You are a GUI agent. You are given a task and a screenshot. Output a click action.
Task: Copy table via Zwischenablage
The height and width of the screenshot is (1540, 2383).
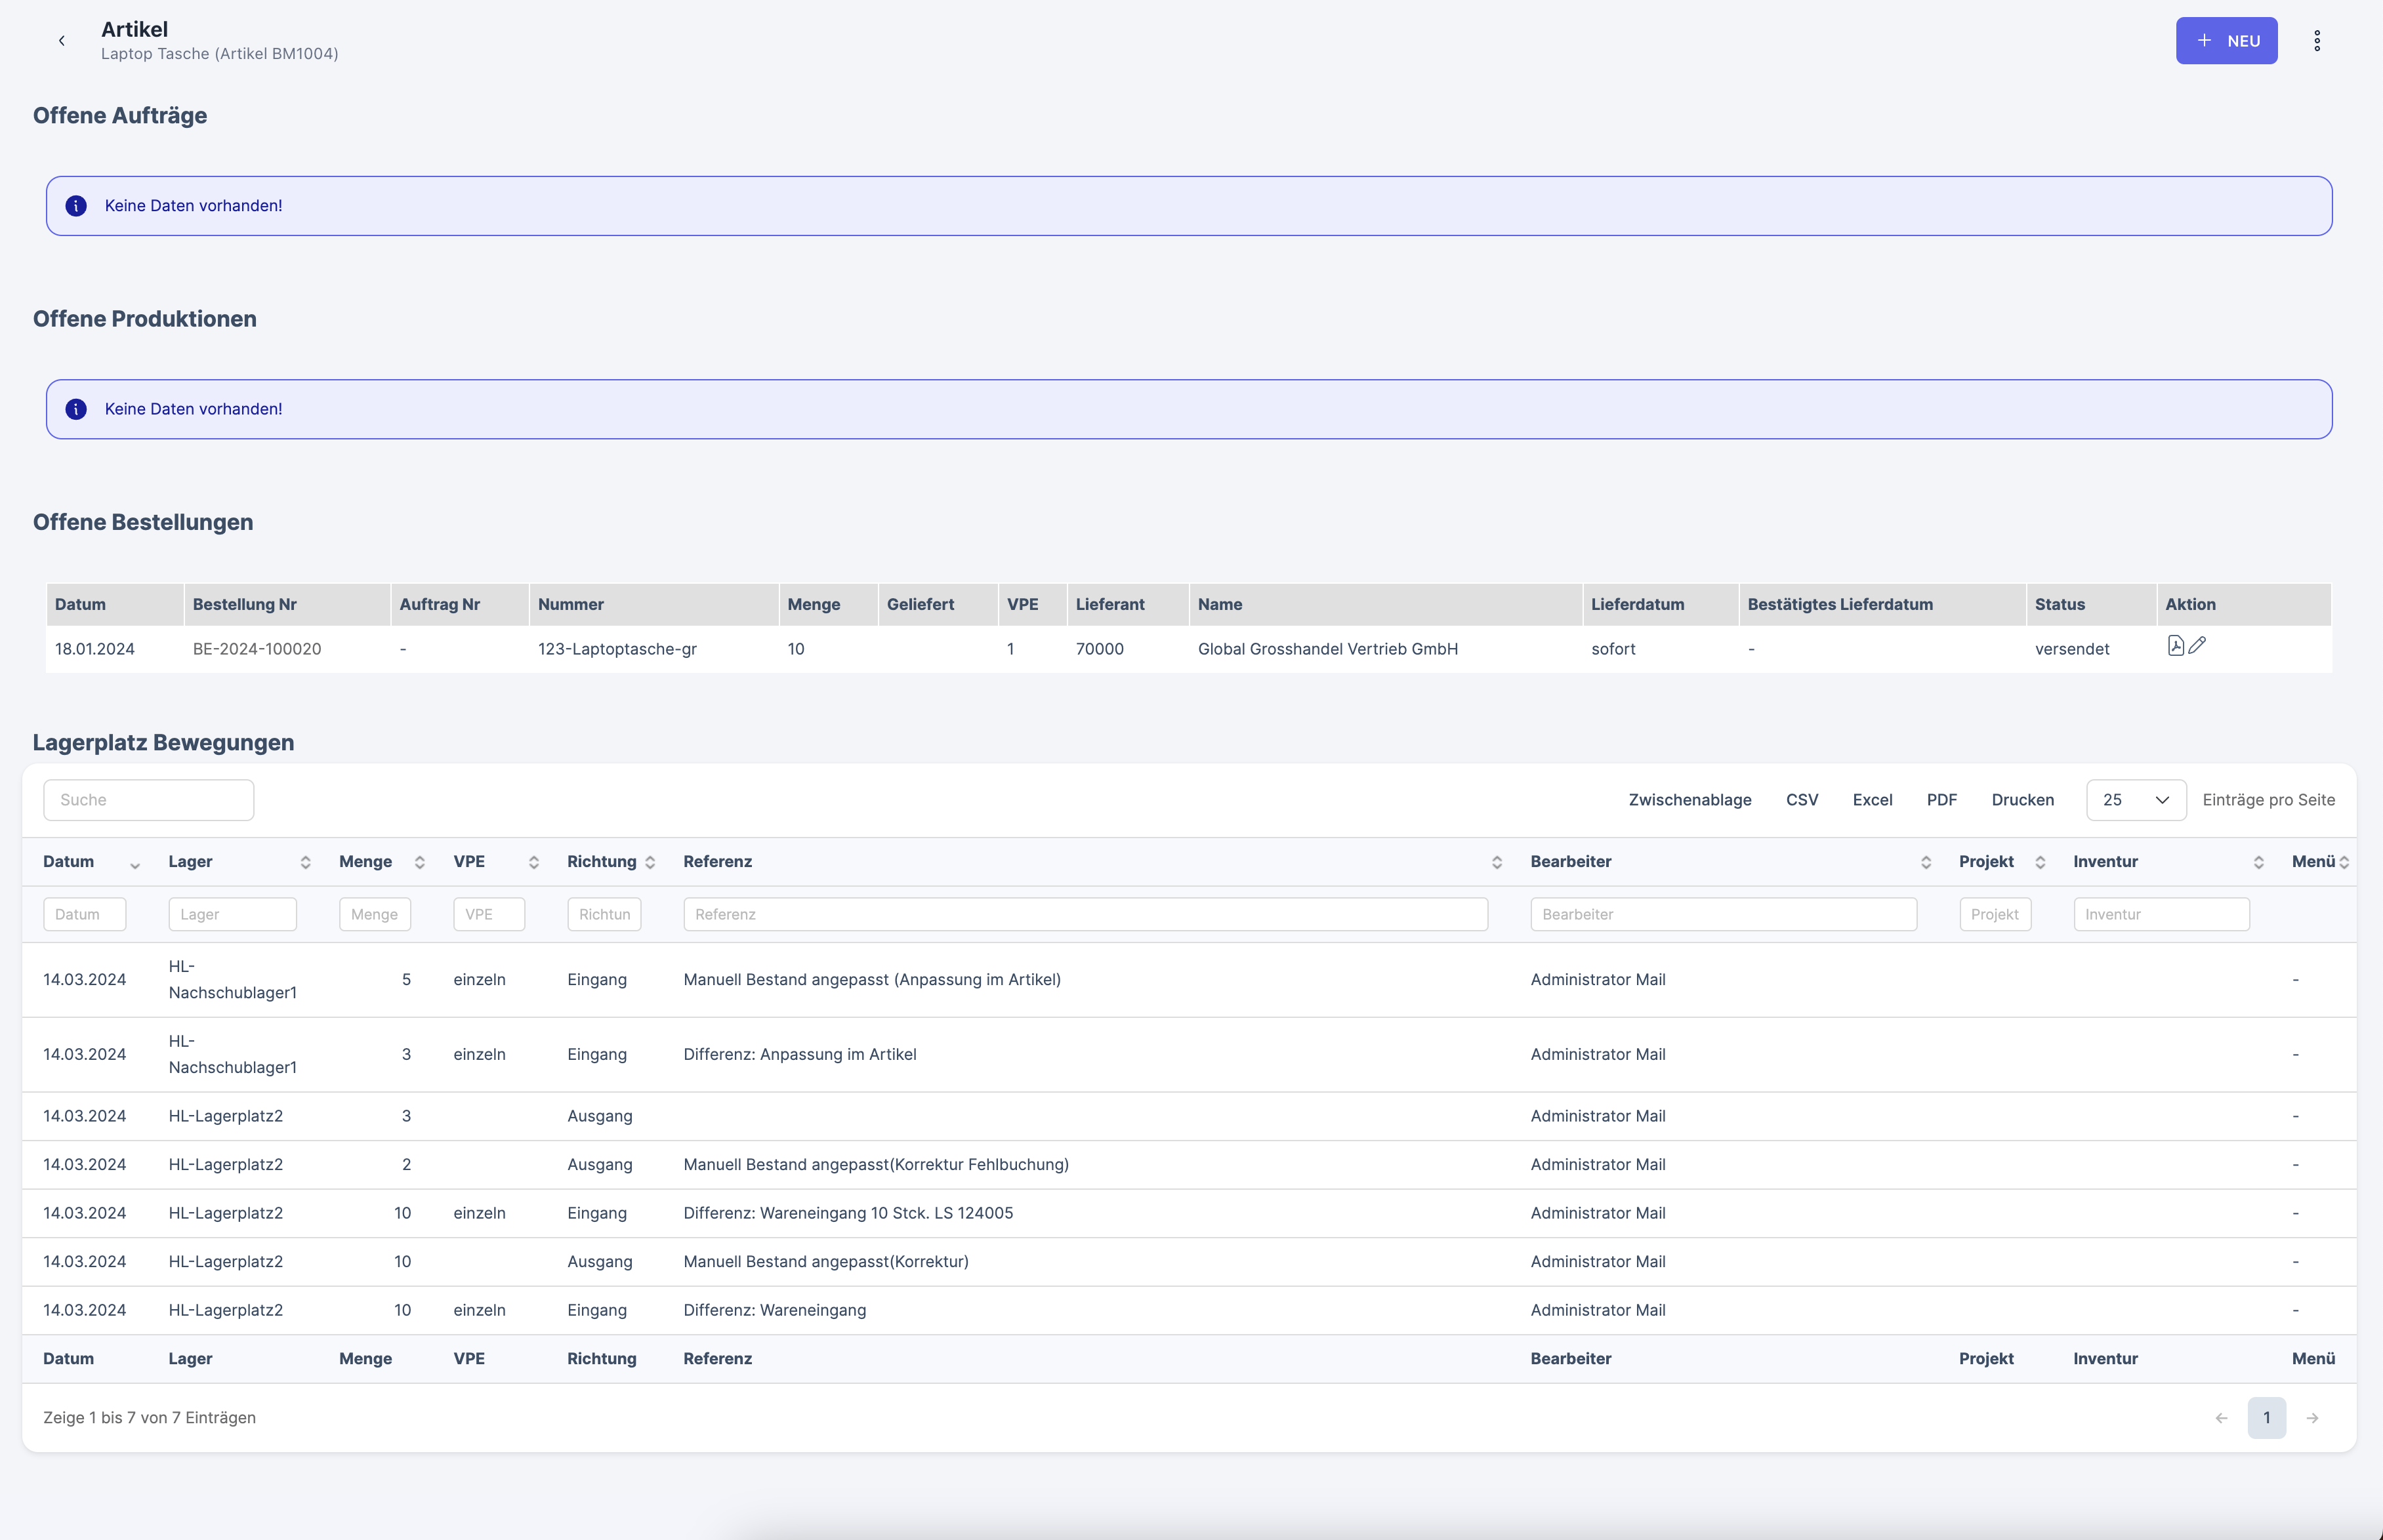coord(1689,800)
